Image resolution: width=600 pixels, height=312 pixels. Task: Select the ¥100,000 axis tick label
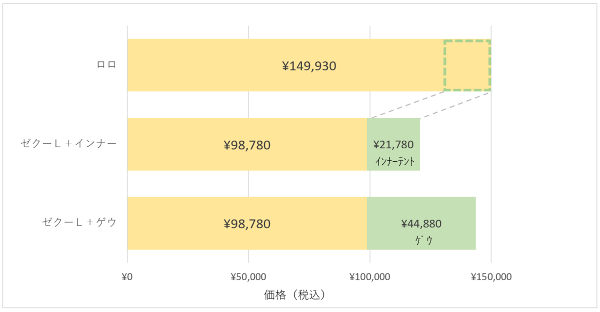(x=369, y=277)
